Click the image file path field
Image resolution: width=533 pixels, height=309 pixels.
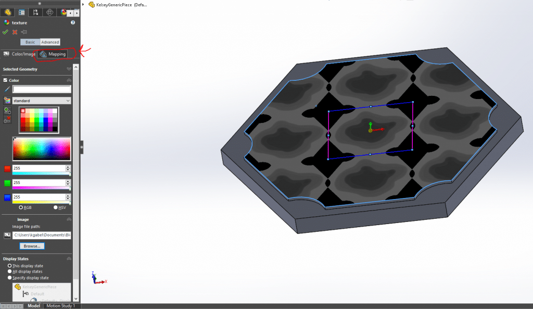[42, 235]
